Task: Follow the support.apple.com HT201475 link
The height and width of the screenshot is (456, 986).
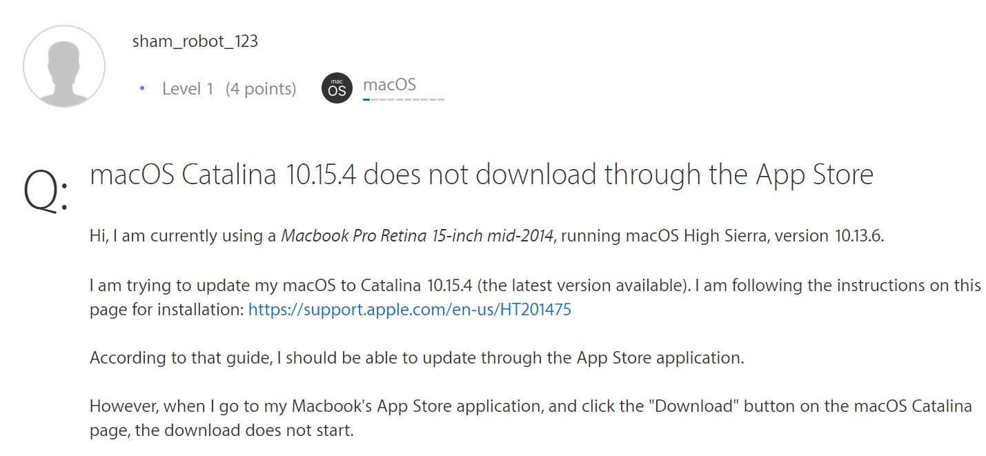Action: (410, 310)
